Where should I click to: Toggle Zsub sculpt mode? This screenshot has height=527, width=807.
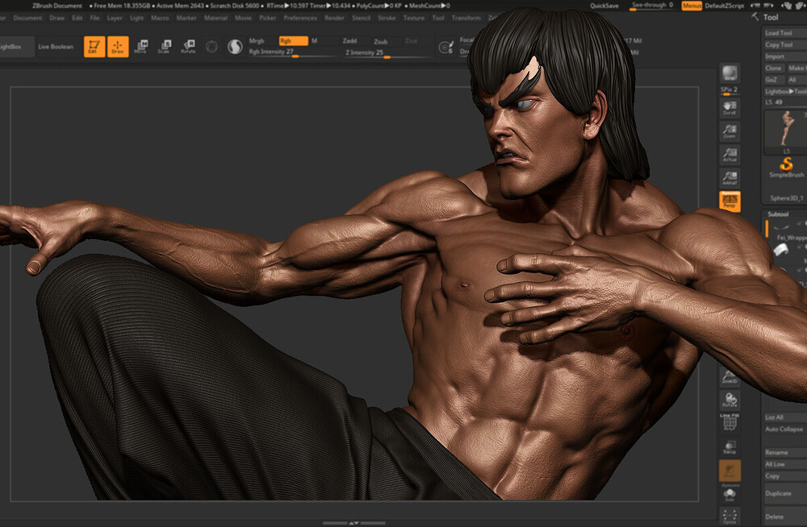tap(381, 41)
